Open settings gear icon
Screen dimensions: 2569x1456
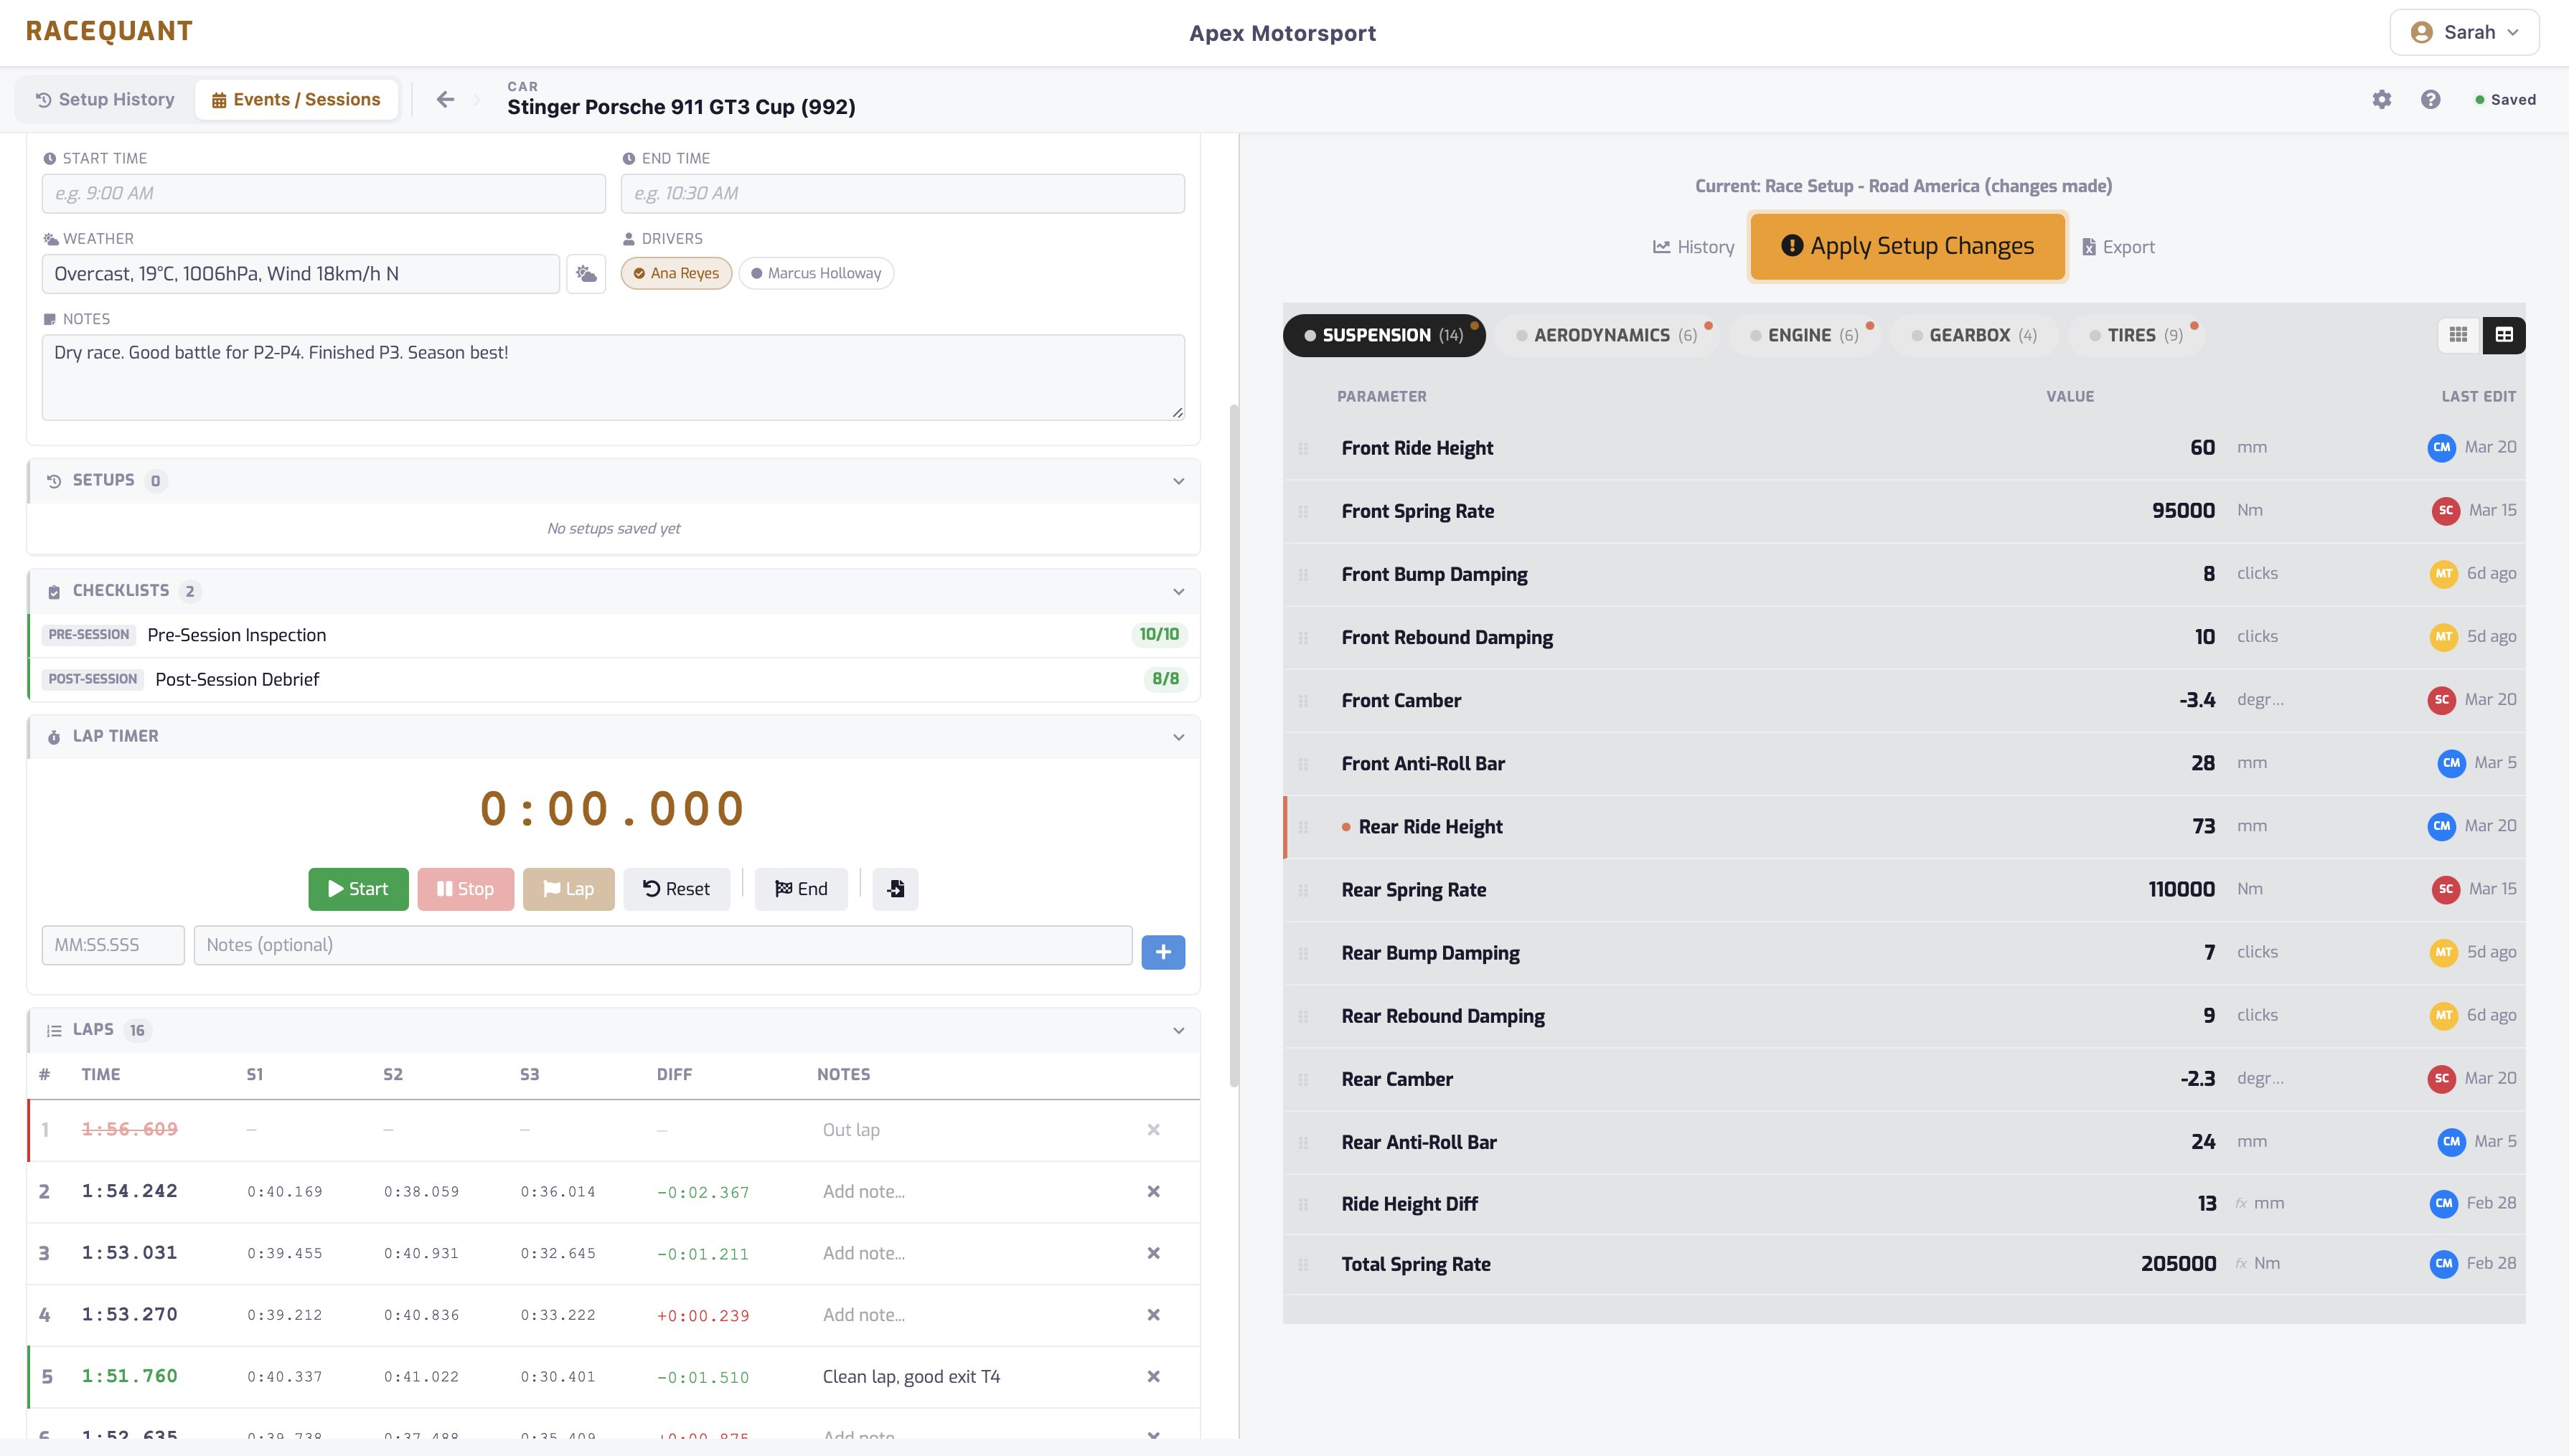click(x=2382, y=99)
